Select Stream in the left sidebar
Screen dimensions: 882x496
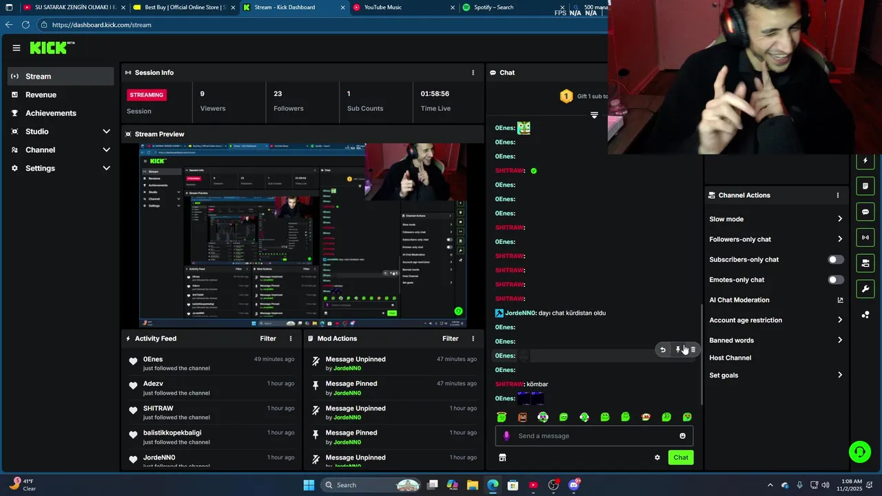click(61, 76)
